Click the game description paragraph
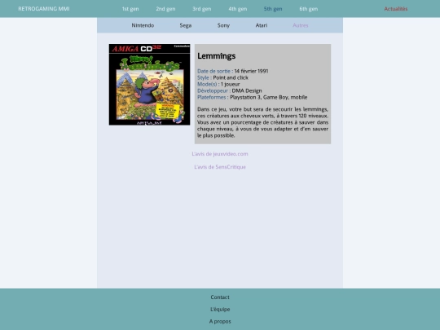 click(x=262, y=122)
